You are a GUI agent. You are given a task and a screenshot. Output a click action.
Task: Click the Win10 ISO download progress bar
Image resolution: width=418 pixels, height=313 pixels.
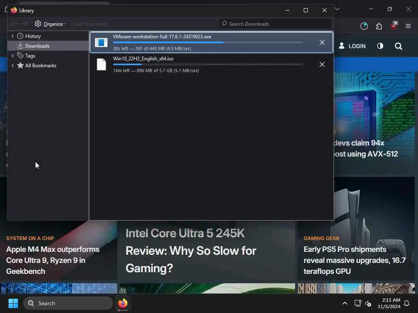208,65
